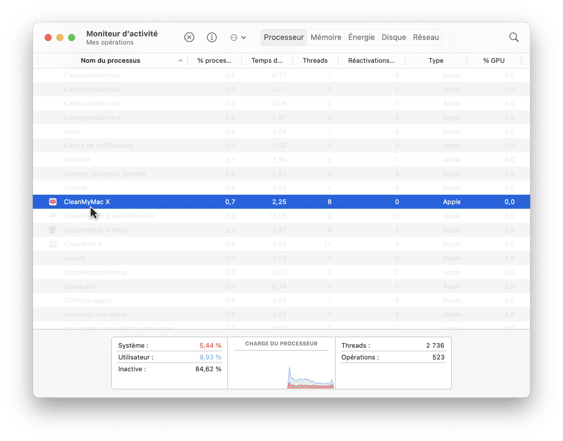Click the Mes opérations subtitle

pos(110,43)
